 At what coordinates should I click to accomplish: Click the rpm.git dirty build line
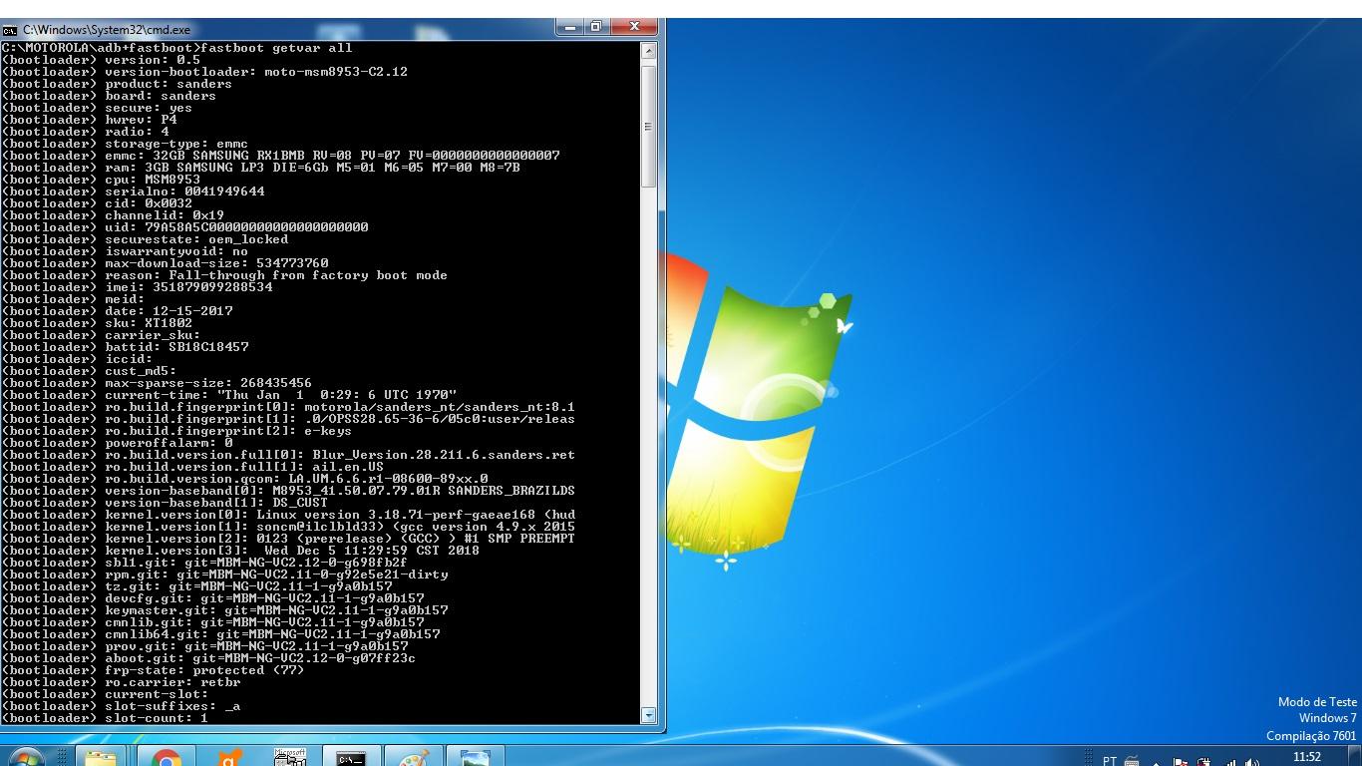tap(225, 574)
